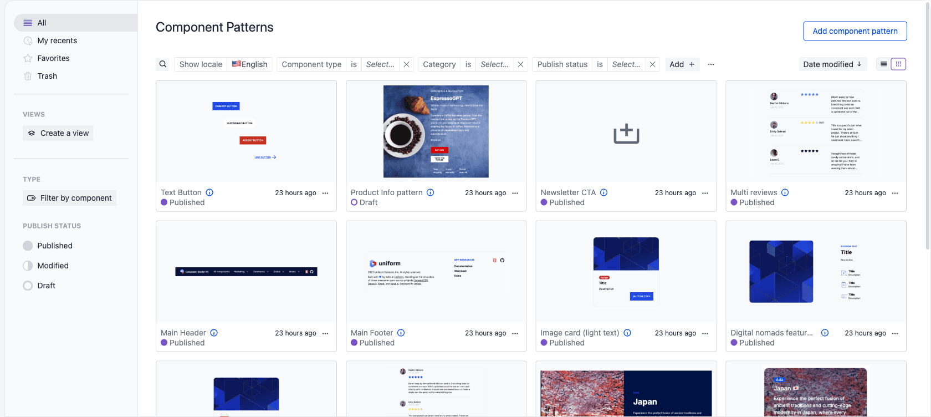Filter by Draft status
The height and width of the screenshot is (417, 931).
tap(39, 286)
